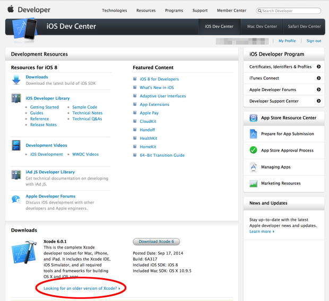Open the Technical Notes link

click(x=87, y=113)
